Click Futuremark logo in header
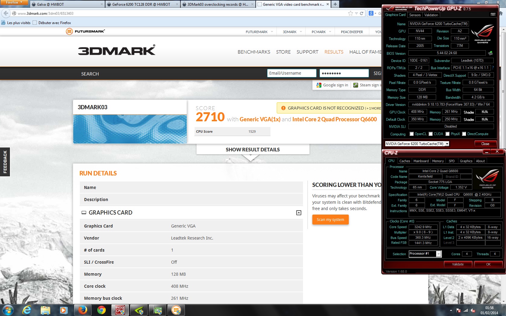 click(x=86, y=31)
